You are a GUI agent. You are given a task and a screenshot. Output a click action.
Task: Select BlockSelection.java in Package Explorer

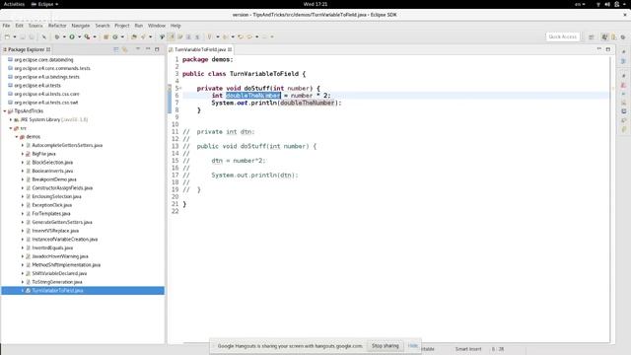tap(52, 162)
